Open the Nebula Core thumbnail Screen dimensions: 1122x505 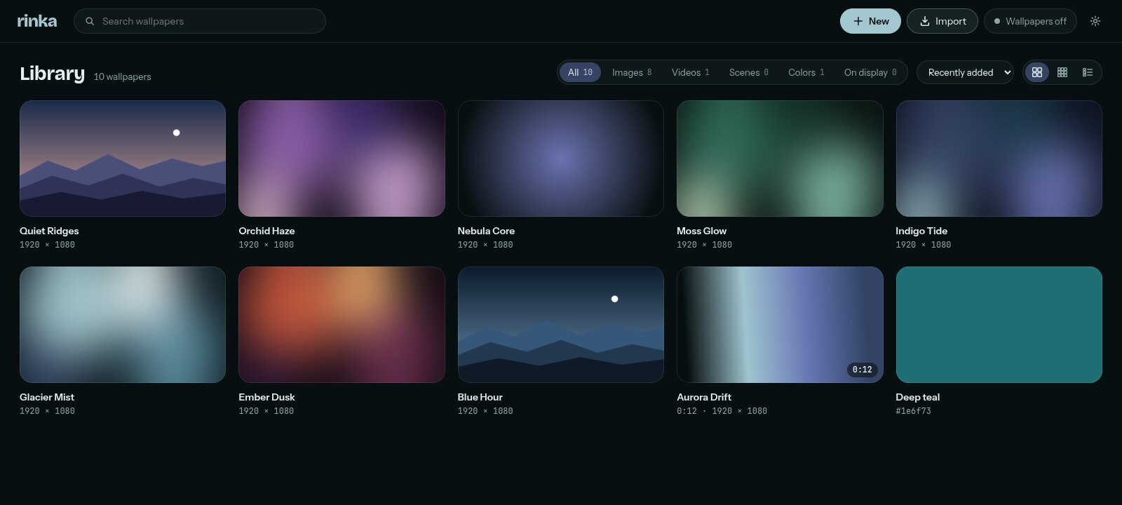[561, 159]
